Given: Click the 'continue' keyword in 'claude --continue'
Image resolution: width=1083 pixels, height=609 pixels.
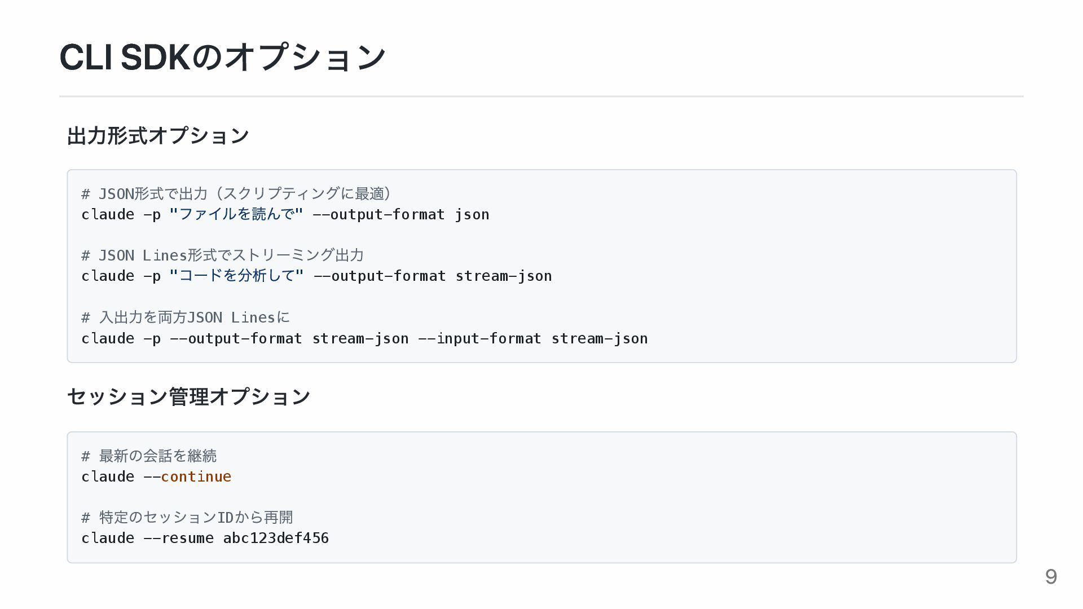Looking at the screenshot, I should [x=196, y=477].
